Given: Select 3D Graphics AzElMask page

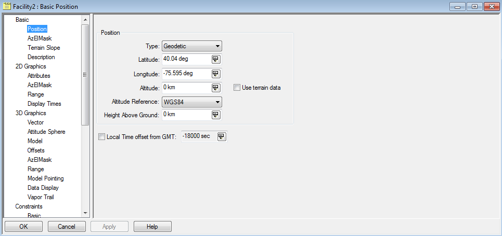Looking at the screenshot, I should point(40,160).
